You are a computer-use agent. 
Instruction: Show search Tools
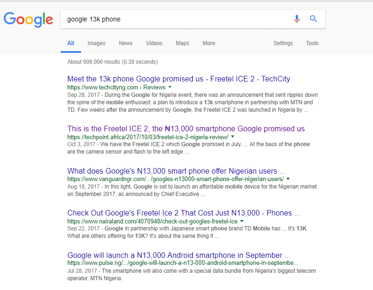pyautogui.click(x=312, y=43)
